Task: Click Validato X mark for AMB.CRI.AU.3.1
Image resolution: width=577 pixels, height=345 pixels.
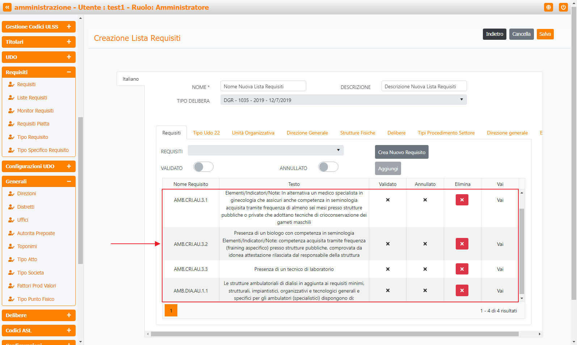Action: [x=388, y=200]
